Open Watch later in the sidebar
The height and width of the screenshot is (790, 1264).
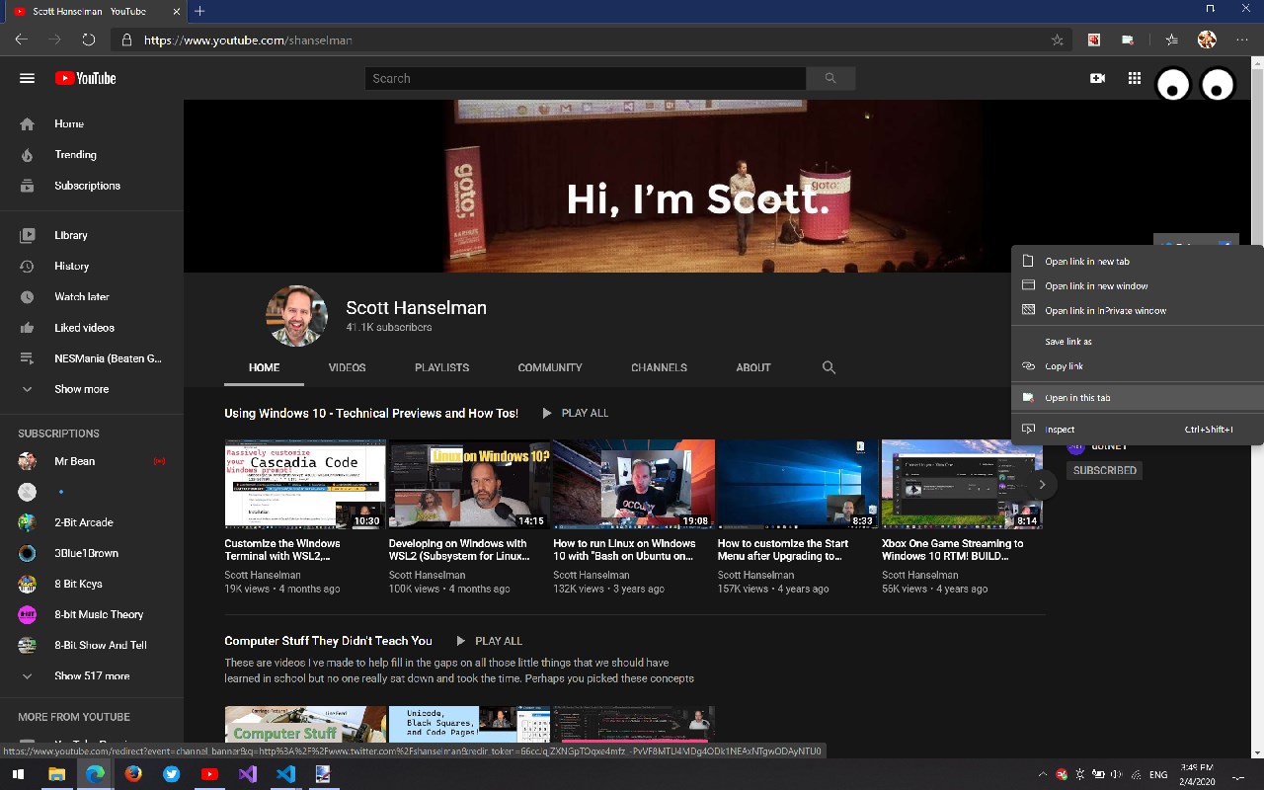click(x=81, y=297)
